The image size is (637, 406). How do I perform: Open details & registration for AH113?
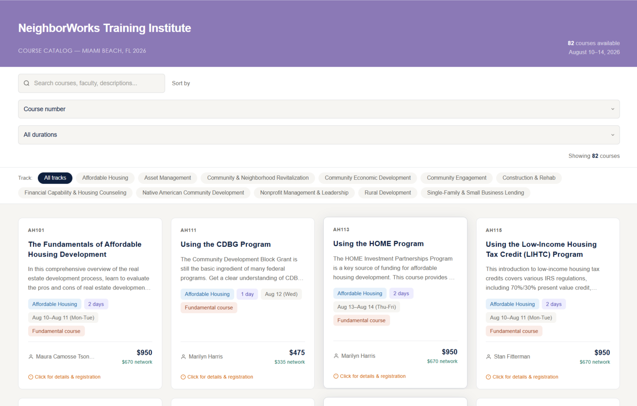369,376
